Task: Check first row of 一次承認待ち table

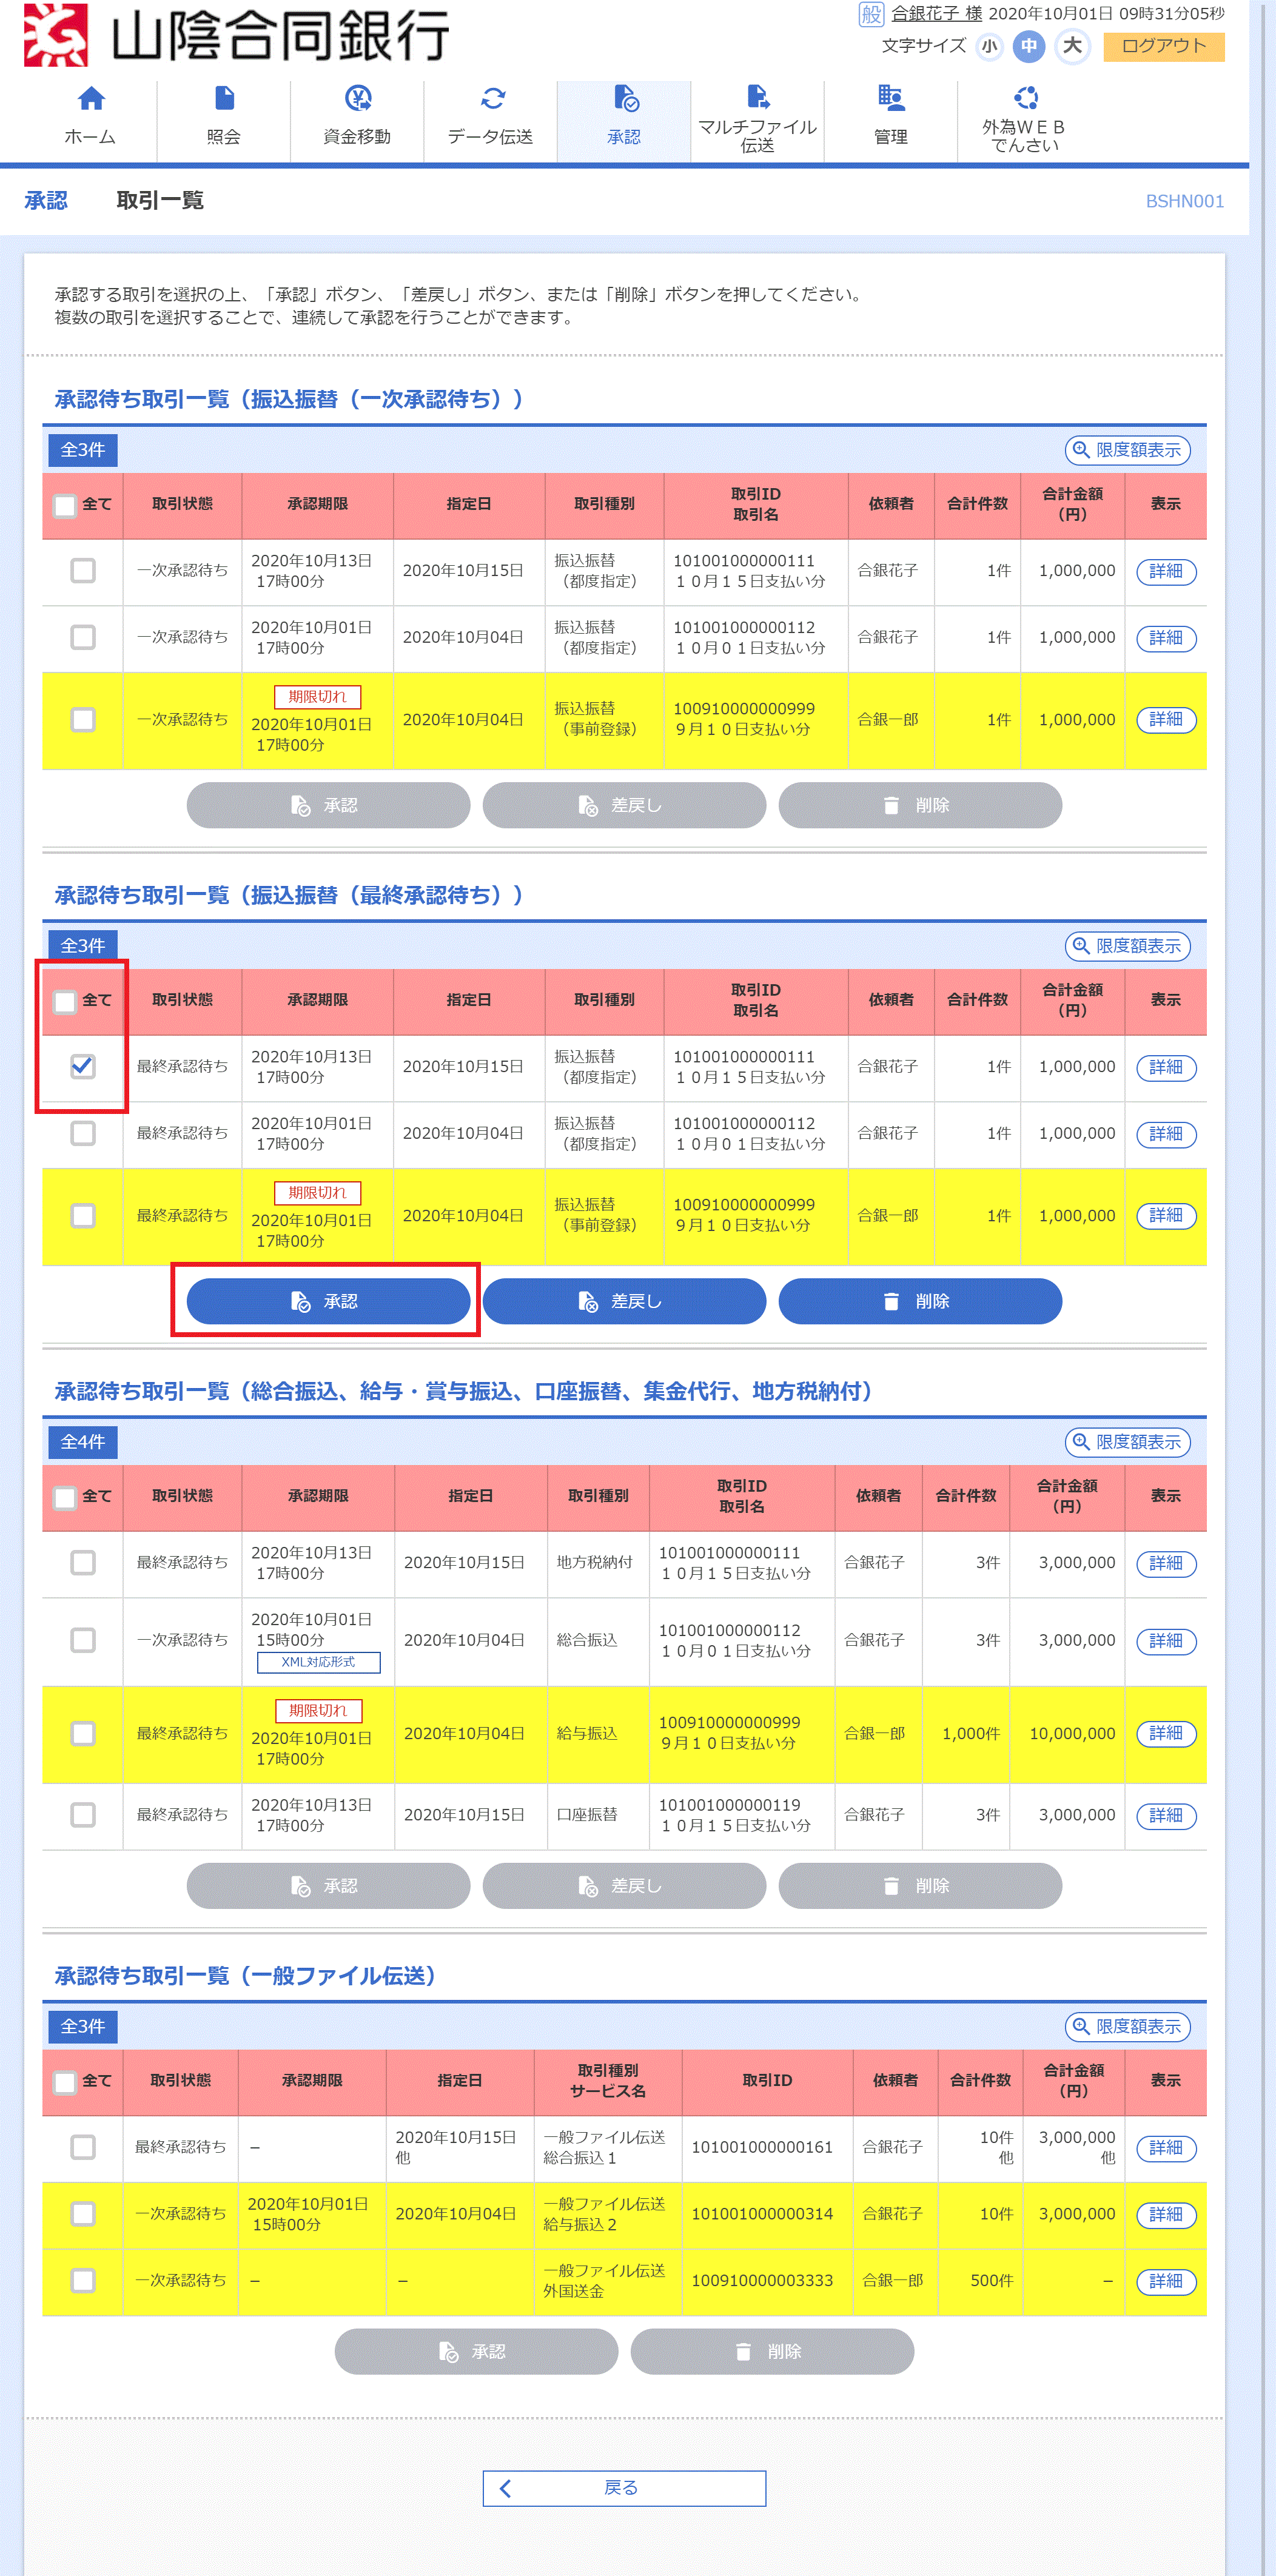Action: pos(83,571)
